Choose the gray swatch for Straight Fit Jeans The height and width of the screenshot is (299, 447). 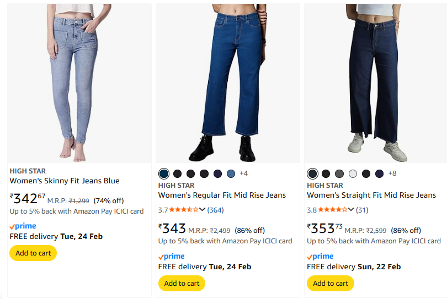(339, 174)
